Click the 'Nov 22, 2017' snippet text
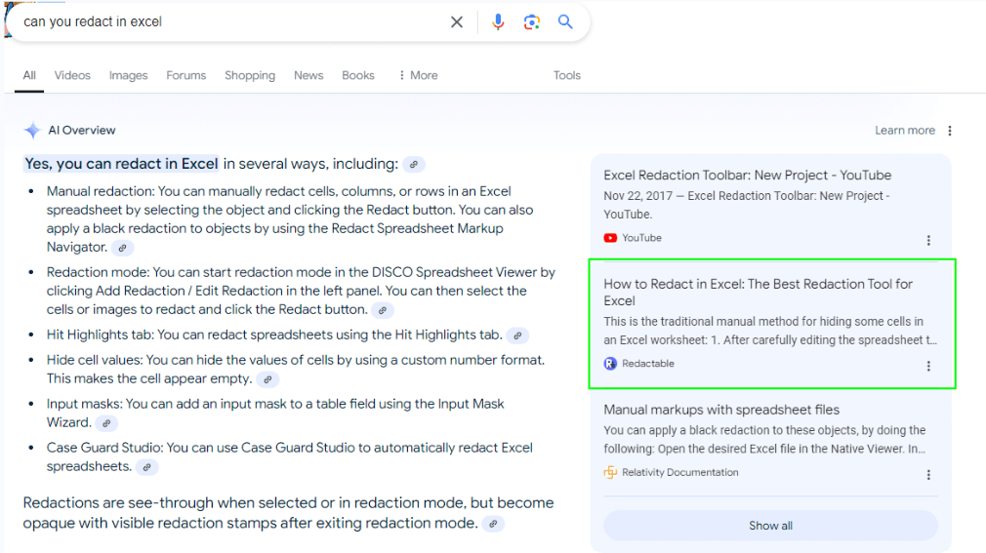986x553 pixels. click(747, 205)
